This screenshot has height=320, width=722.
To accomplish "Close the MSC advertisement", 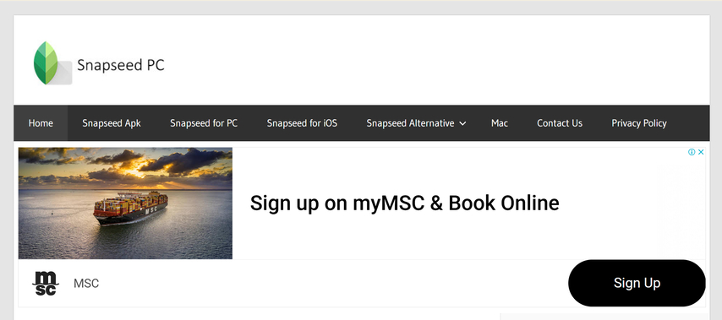I will [x=701, y=152].
